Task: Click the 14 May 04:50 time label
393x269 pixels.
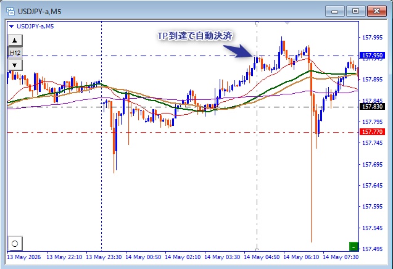Action: [x=262, y=257]
